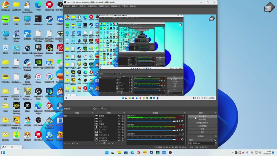This screenshot has height=156, width=277.
Task: Toggle visibility eye of 窗口采集 2 source
Action: point(119,129)
